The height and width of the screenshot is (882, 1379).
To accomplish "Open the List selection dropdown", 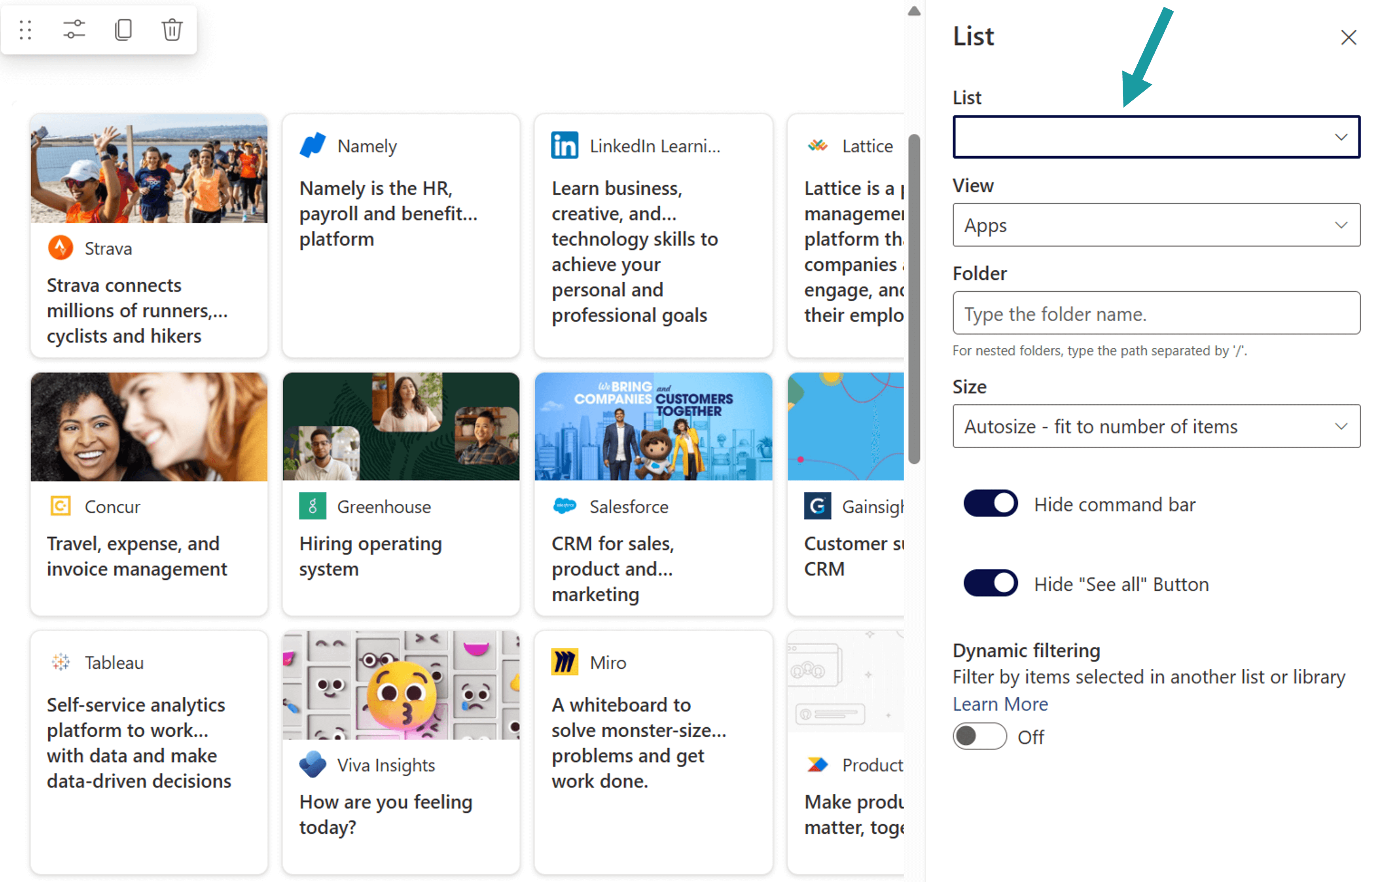I will (1155, 137).
